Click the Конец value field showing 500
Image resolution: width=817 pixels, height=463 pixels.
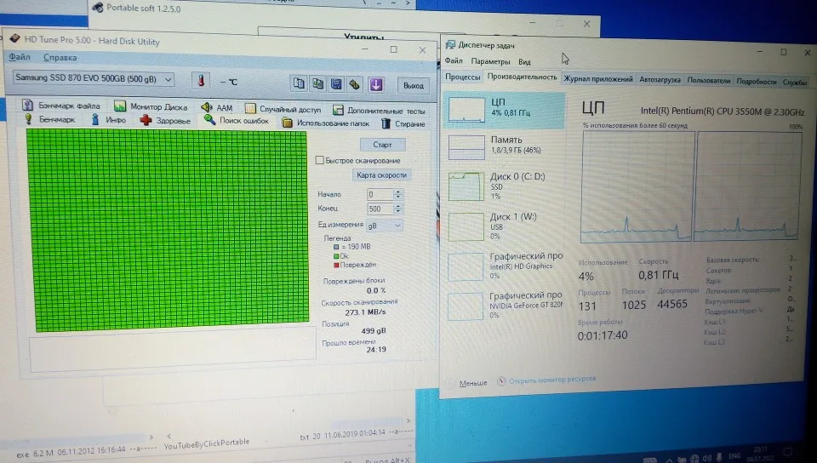coord(380,209)
